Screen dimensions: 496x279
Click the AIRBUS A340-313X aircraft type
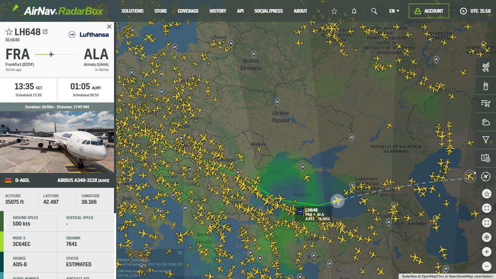tap(83, 180)
